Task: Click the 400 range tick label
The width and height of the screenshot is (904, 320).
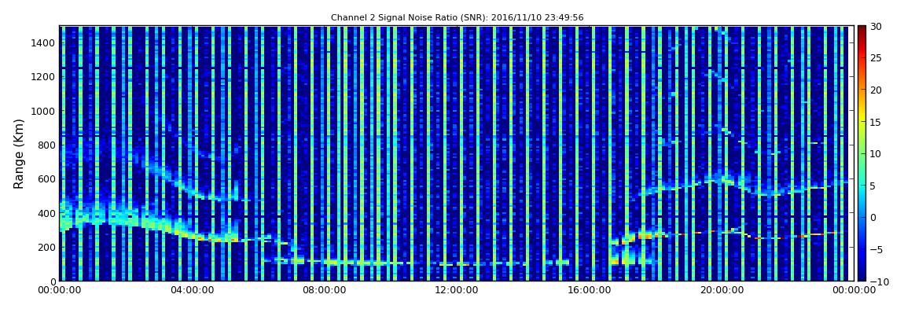Action: (46, 213)
